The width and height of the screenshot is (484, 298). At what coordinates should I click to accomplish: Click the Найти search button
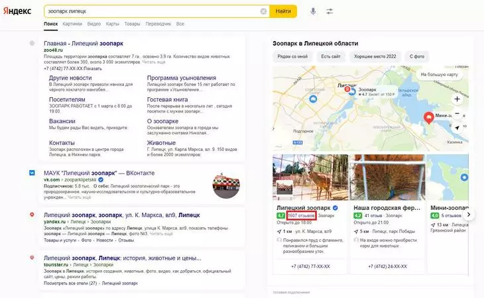pos(283,11)
